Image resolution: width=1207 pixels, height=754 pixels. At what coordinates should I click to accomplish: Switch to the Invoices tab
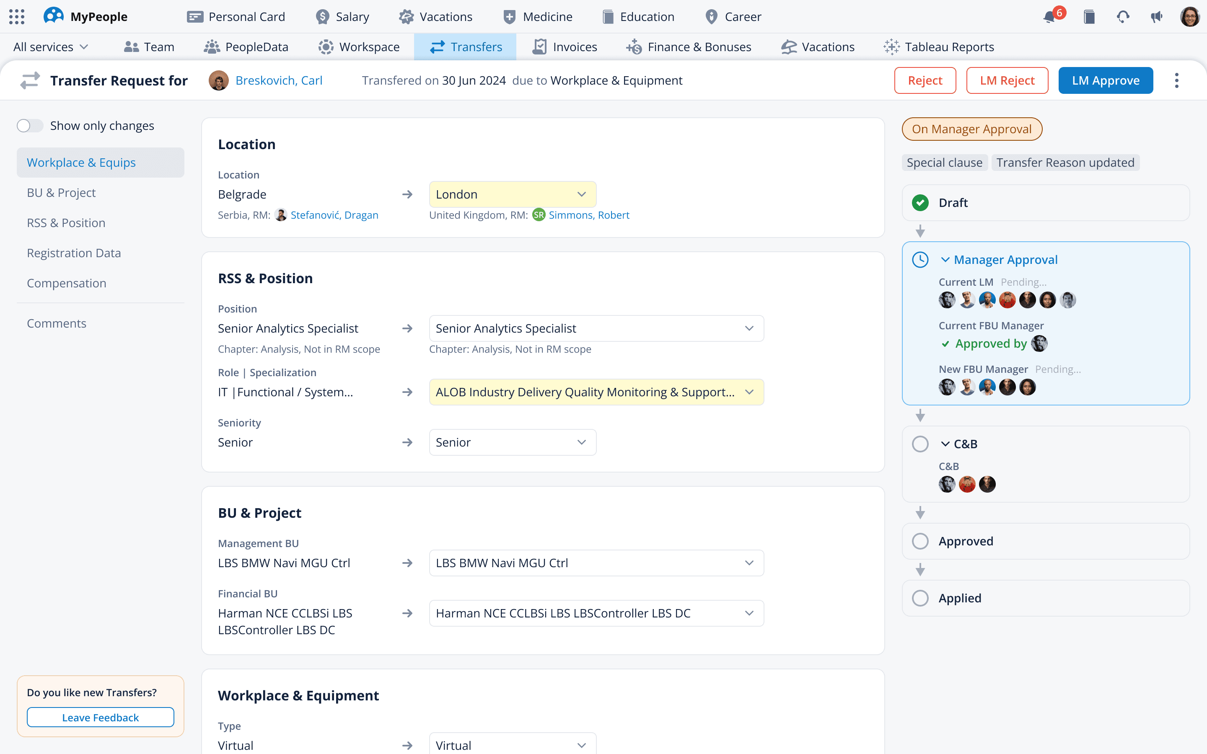coord(565,47)
